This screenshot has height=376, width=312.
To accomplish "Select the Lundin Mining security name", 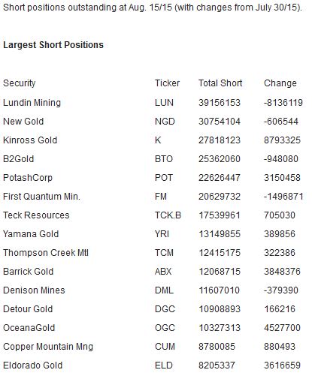I will tap(32, 103).
